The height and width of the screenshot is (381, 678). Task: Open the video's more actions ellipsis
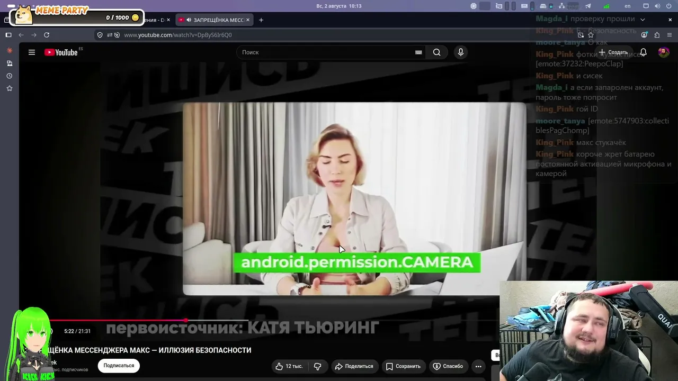click(x=478, y=366)
